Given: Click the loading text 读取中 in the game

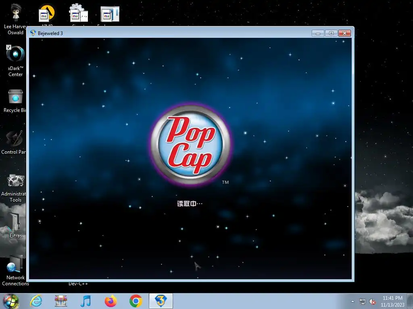Looking at the screenshot, I should tap(190, 204).
